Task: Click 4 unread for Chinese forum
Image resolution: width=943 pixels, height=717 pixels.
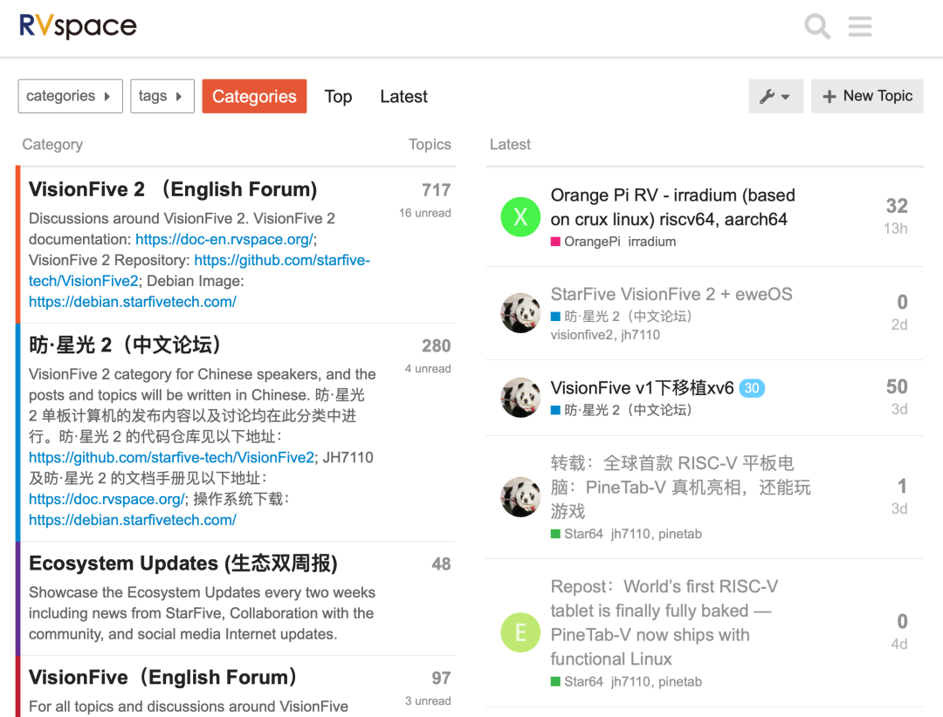Action: [x=428, y=368]
